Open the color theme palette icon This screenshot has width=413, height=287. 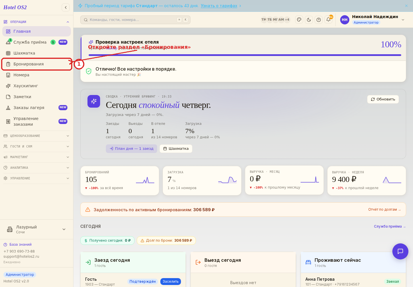click(x=299, y=20)
